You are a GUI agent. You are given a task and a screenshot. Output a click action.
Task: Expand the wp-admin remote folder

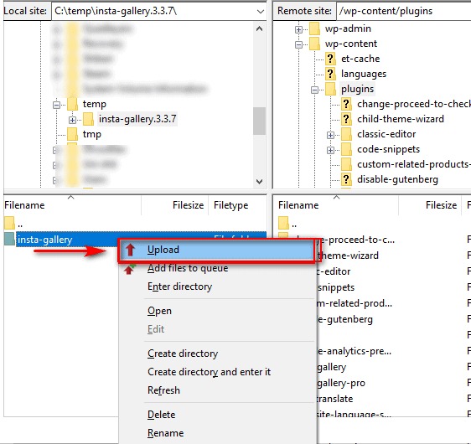click(x=298, y=29)
